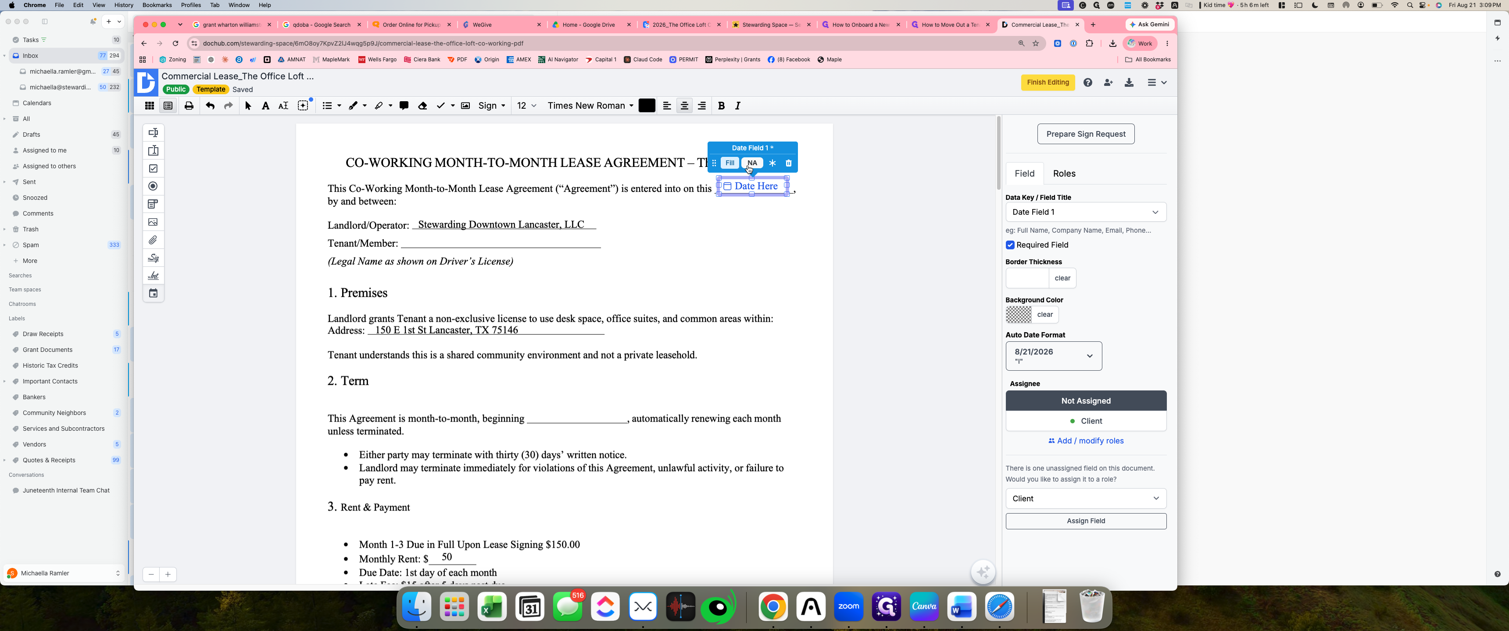The image size is (1509, 631).
Task: Select the text-cursor edit tool
Action: (283, 106)
